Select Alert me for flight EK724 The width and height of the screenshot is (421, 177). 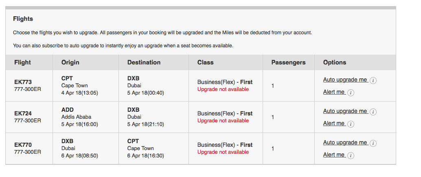pyautogui.click(x=334, y=123)
